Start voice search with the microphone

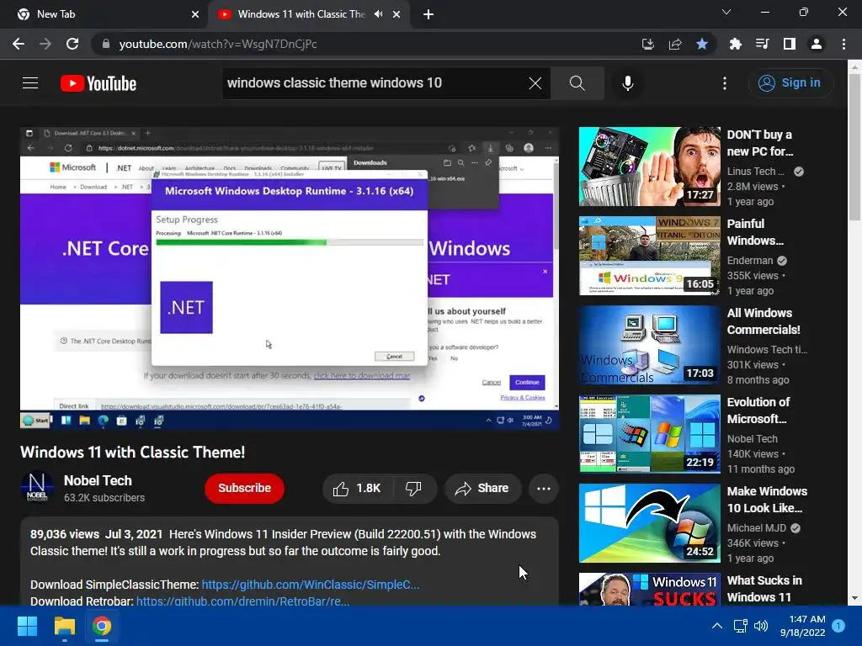[x=628, y=83]
